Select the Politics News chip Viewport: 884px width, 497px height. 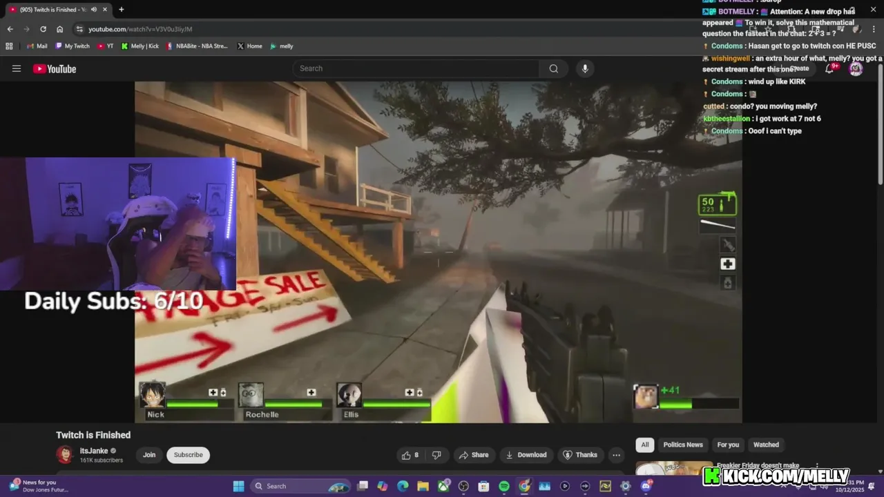click(x=683, y=445)
